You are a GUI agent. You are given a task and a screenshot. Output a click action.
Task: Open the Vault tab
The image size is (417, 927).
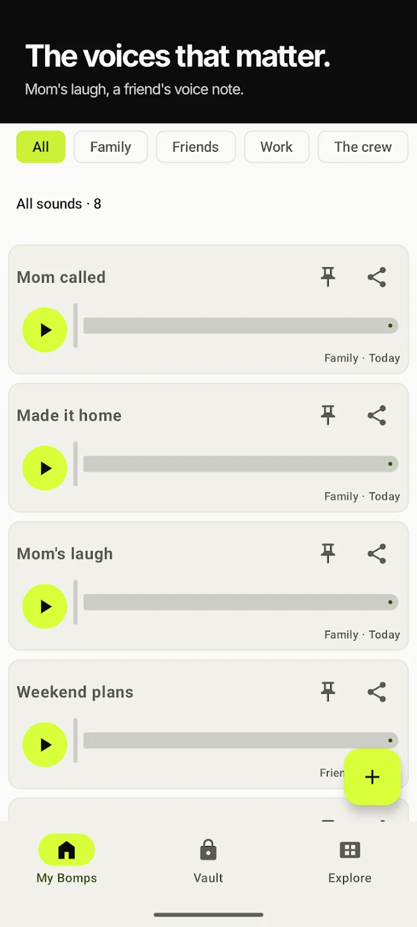tap(208, 861)
